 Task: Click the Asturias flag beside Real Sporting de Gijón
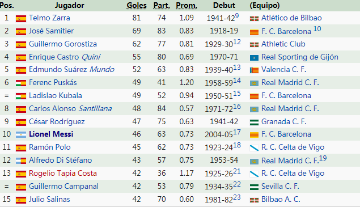(254, 58)
